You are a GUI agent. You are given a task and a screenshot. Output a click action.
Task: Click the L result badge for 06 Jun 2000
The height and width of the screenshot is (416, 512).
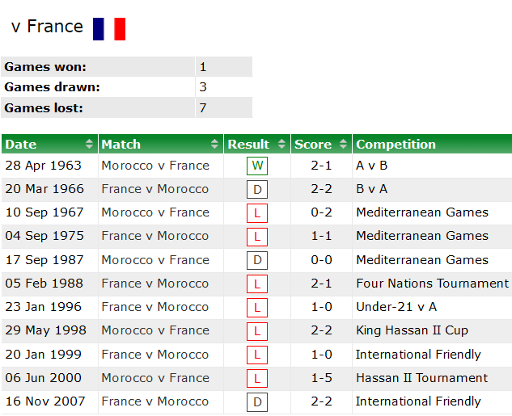tap(257, 379)
